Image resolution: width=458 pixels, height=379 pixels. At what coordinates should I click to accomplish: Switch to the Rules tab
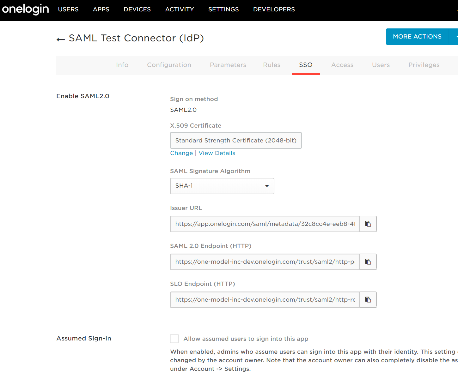pos(272,65)
